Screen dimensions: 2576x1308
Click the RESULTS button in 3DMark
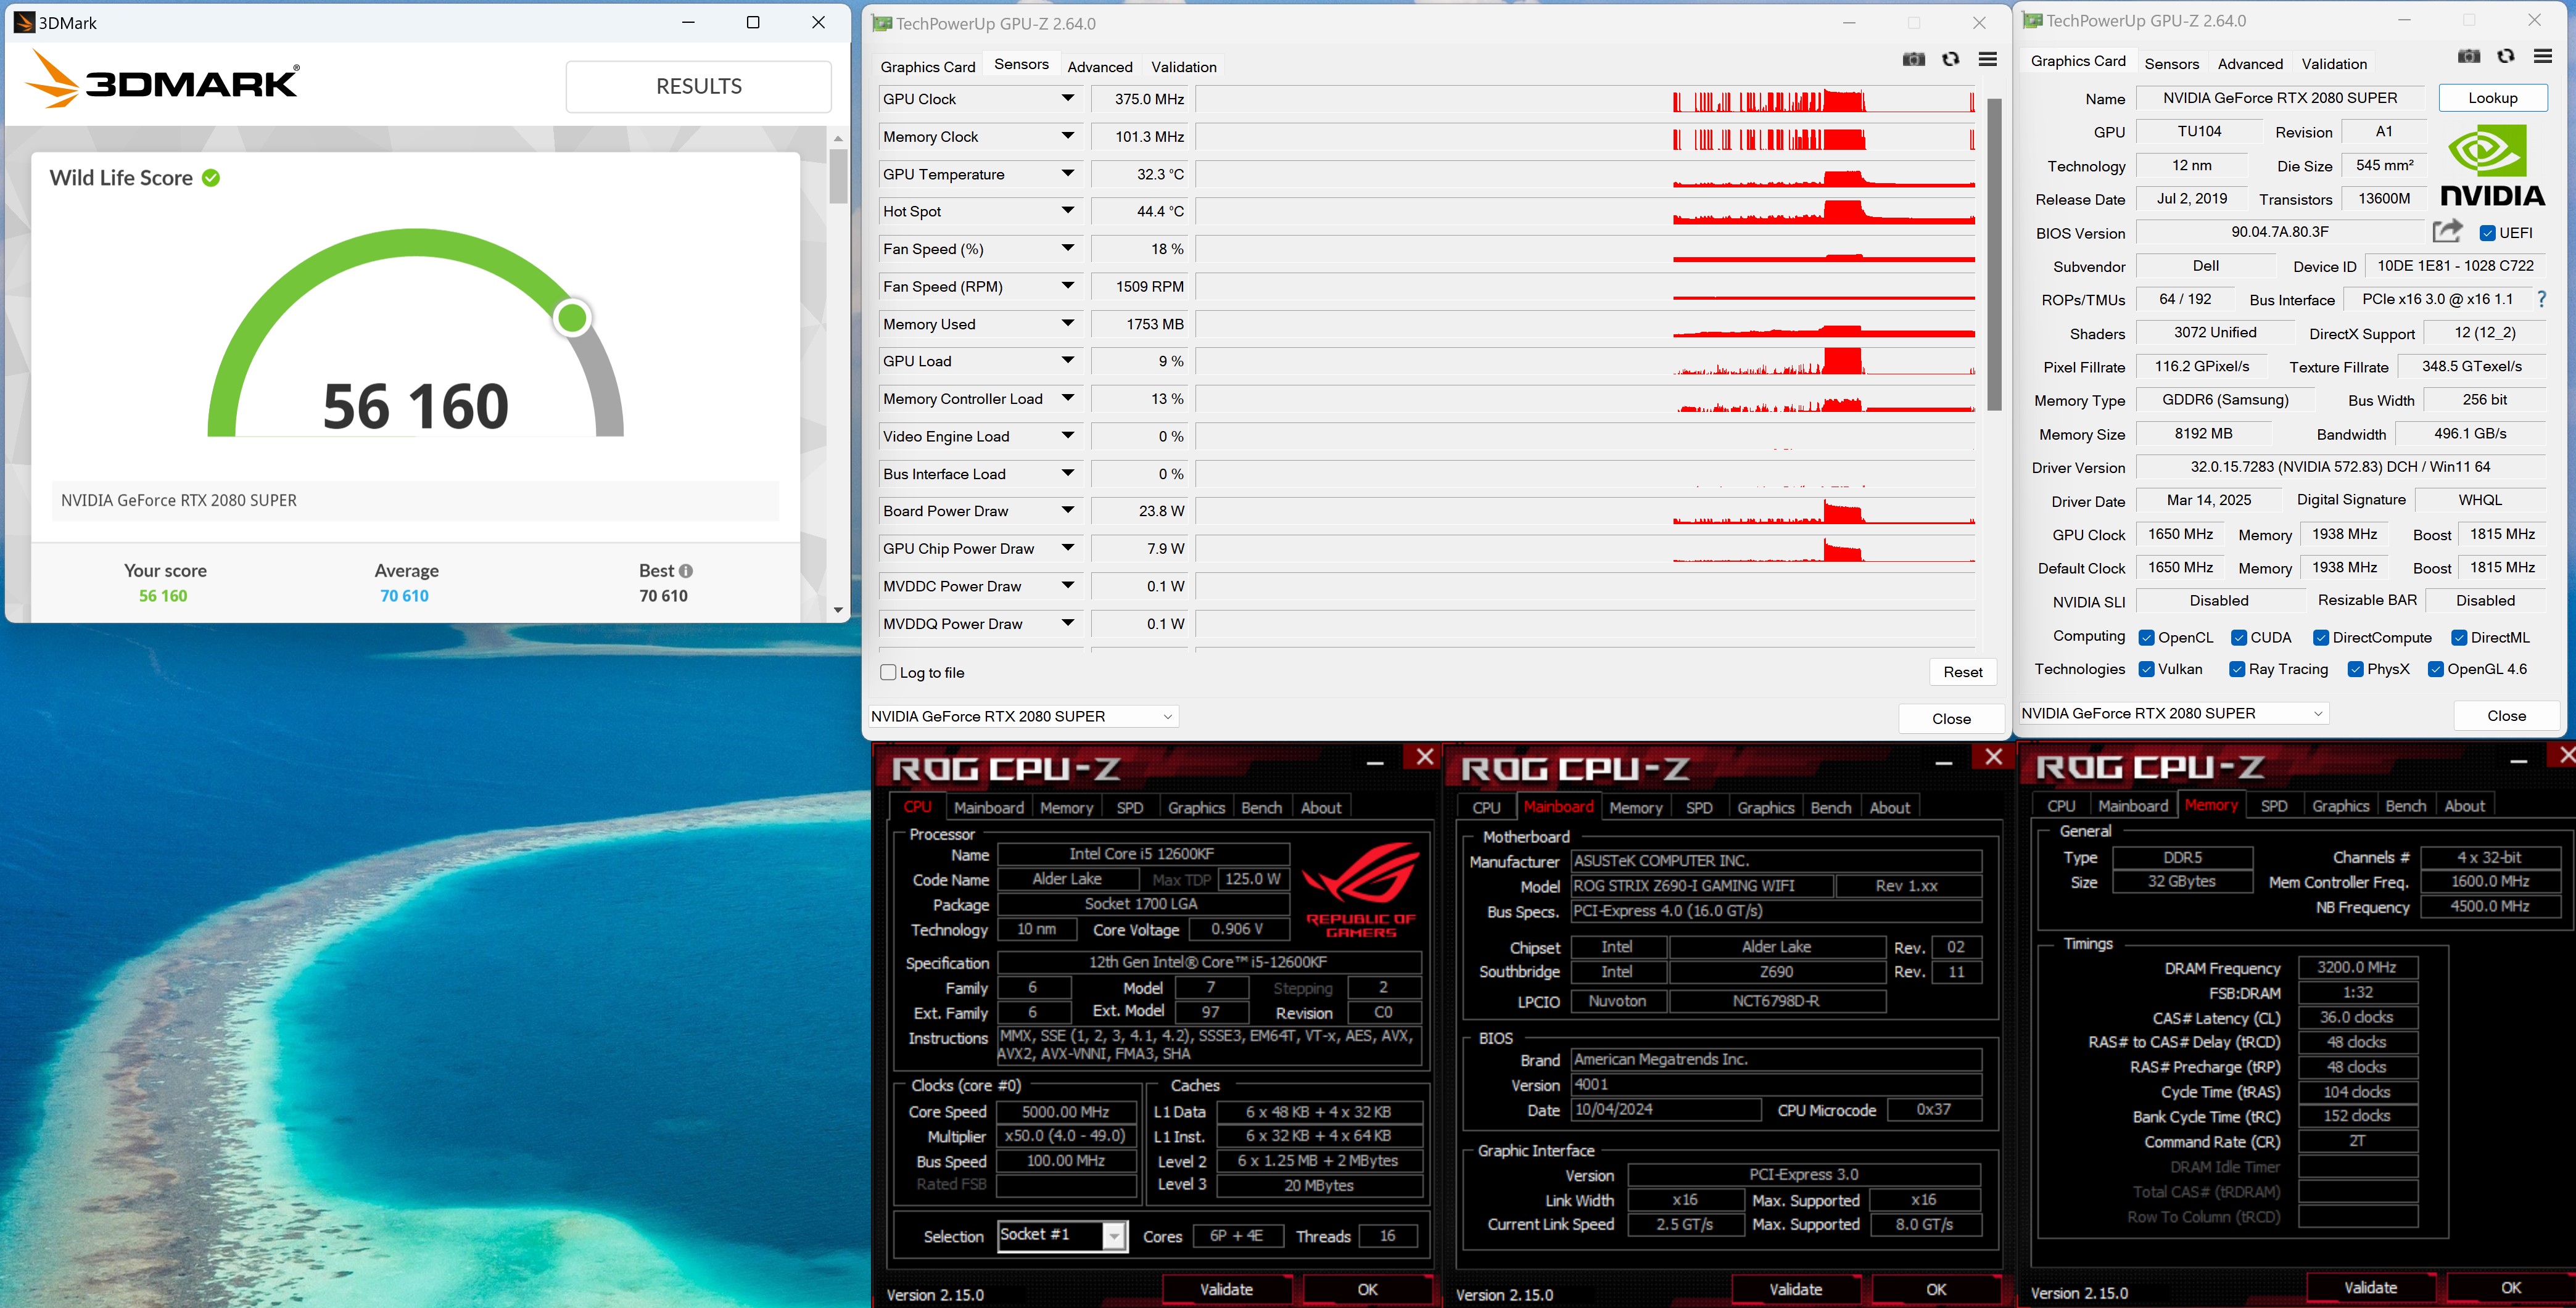pos(699,87)
